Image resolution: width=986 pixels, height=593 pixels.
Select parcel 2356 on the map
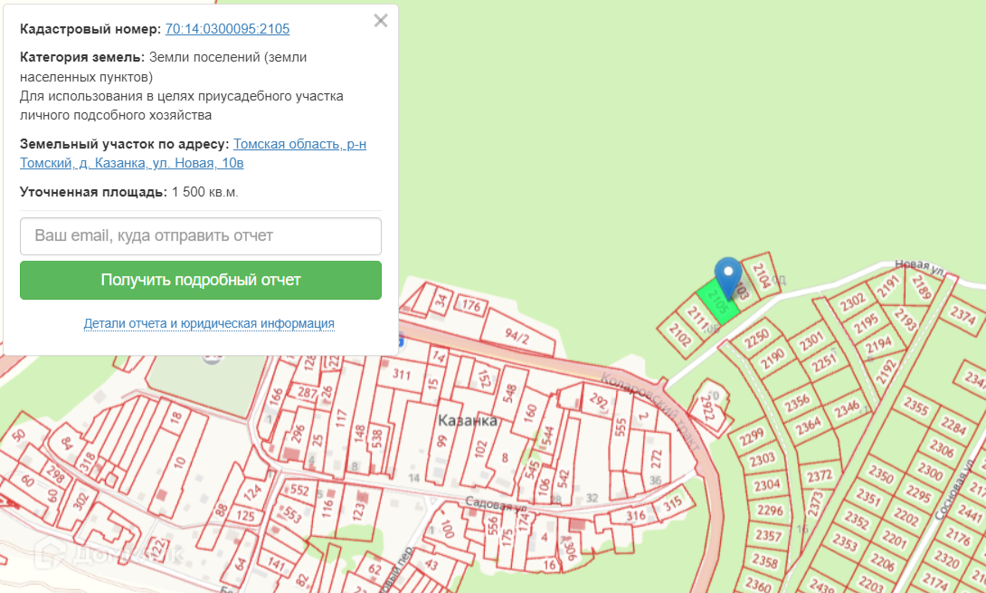797,403
